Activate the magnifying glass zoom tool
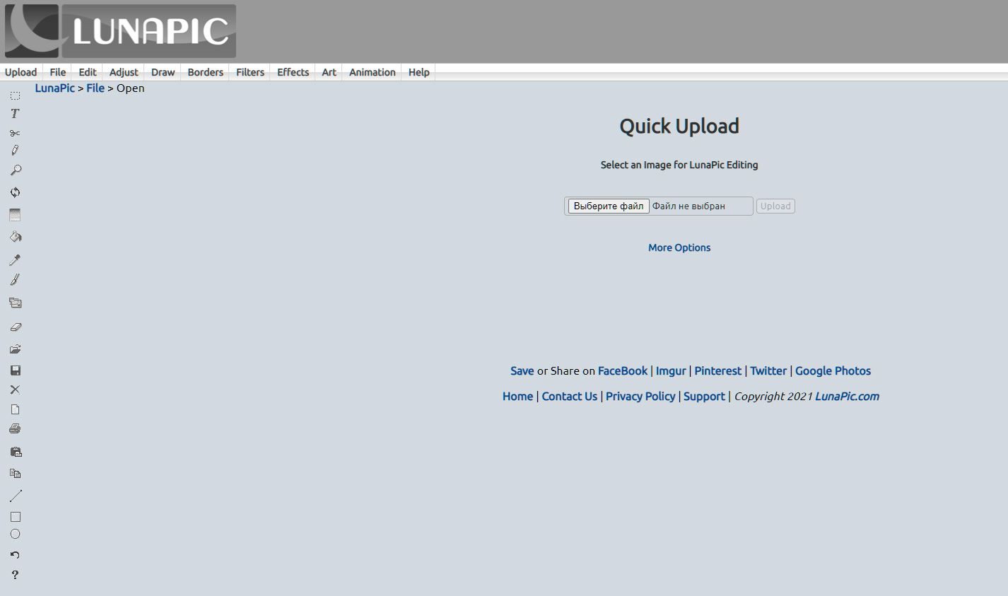 pos(15,170)
